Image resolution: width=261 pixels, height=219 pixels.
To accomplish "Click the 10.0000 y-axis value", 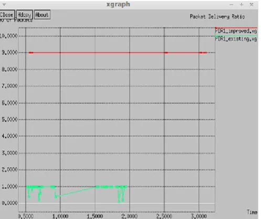I will 9,36.
